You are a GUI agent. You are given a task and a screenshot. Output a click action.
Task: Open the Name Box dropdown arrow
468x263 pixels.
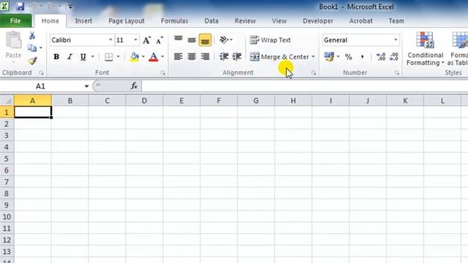(x=86, y=86)
